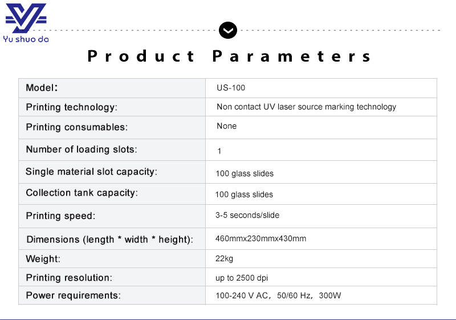Image resolution: width=456 pixels, height=320 pixels.
Task: Click Single material slot capacity label
Action: (x=91, y=172)
